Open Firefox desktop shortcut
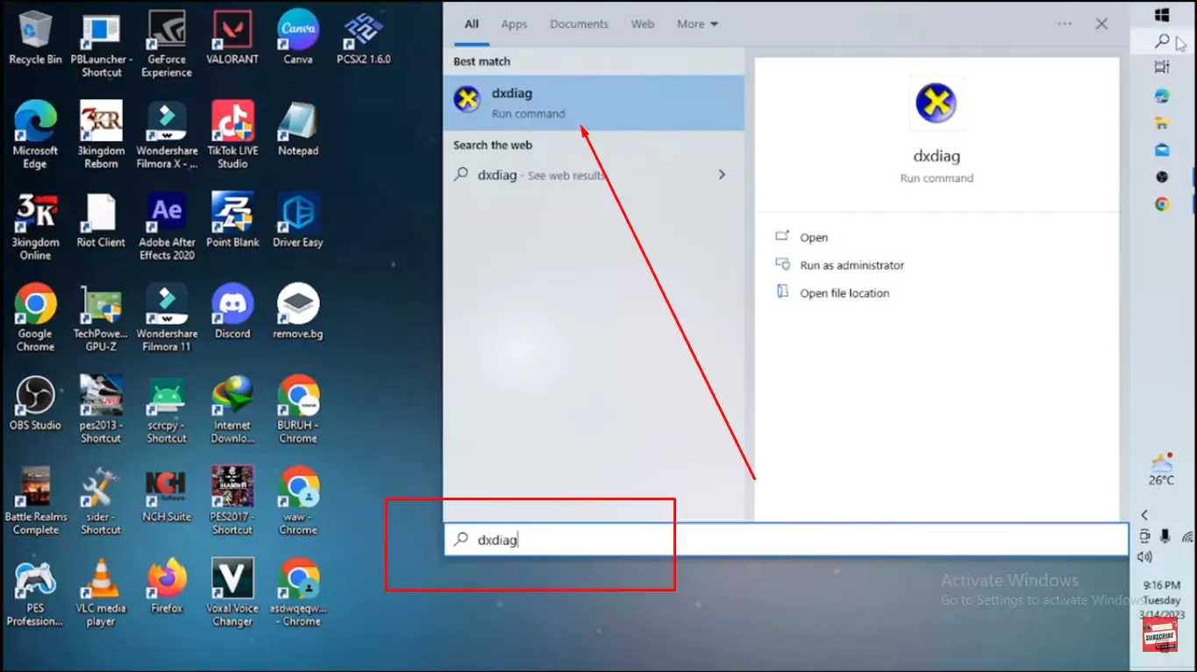The width and height of the screenshot is (1197, 672). point(167,586)
